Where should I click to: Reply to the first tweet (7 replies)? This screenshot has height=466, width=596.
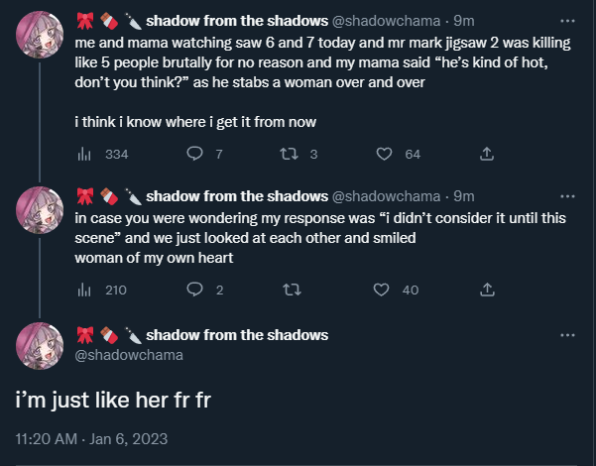(195, 154)
